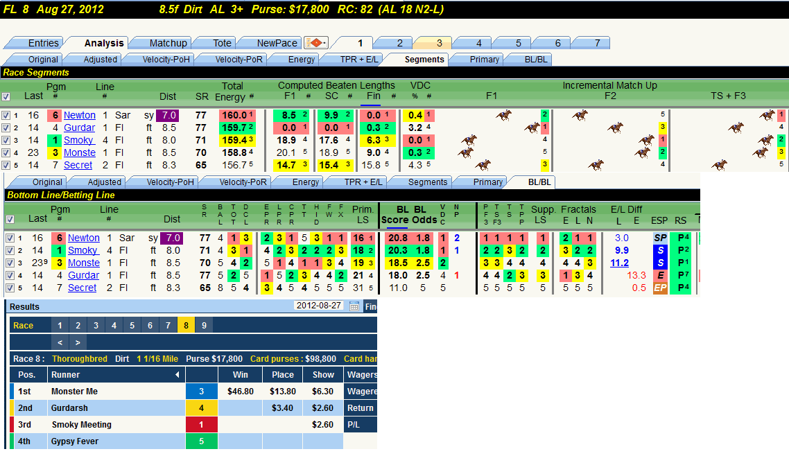
Task: Toggle the select-all checkbox in the Race Segments header
Action: pos(6,96)
